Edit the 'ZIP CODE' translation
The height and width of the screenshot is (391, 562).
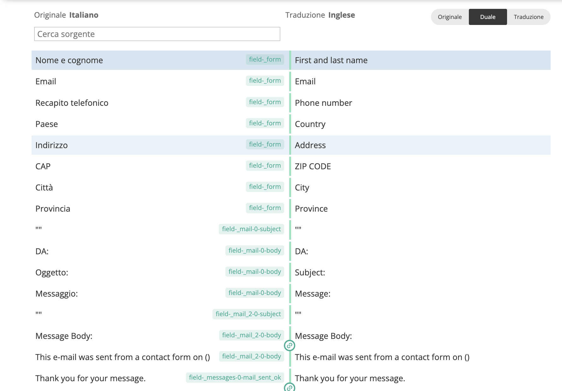(421, 166)
